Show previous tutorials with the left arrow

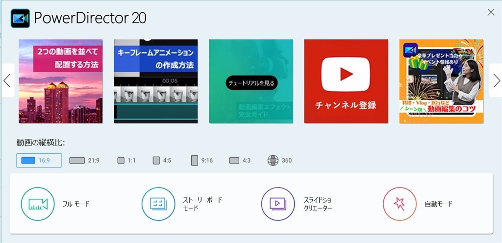tap(7, 81)
